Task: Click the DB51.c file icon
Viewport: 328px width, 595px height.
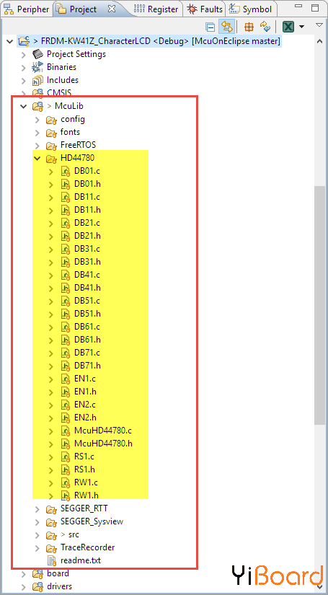Action: point(65,301)
